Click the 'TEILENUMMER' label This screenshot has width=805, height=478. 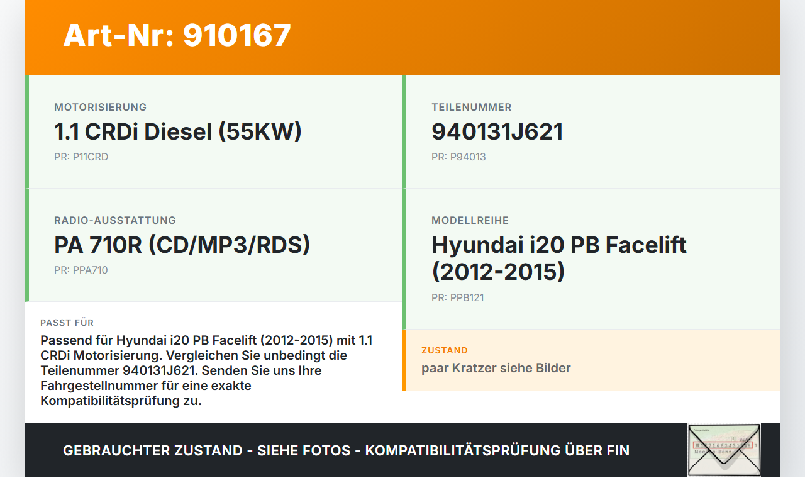click(472, 107)
